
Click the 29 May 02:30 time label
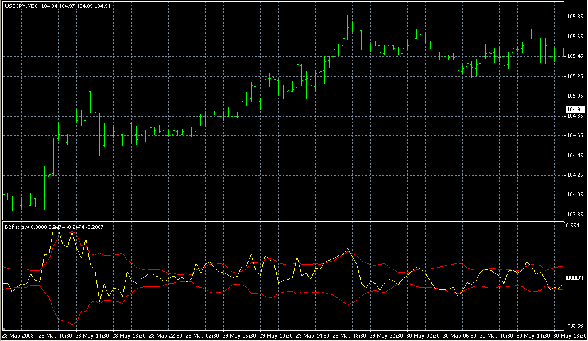(202, 335)
